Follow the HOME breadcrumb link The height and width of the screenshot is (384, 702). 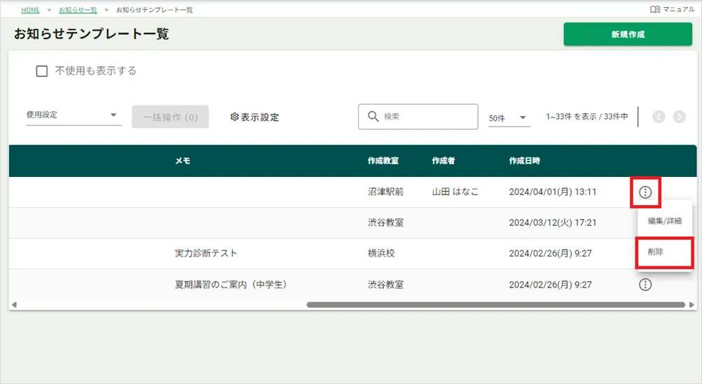[x=30, y=10]
